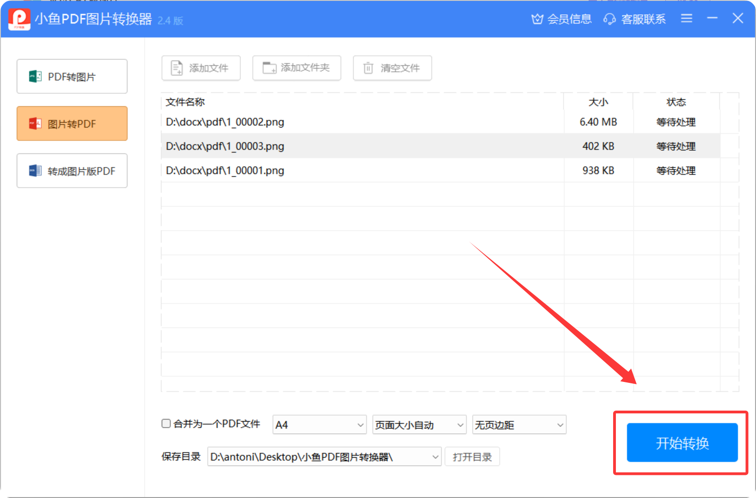Click the PDF to image green icon
756x498 pixels.
pos(35,77)
